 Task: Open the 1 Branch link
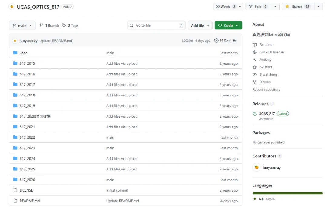(49, 25)
